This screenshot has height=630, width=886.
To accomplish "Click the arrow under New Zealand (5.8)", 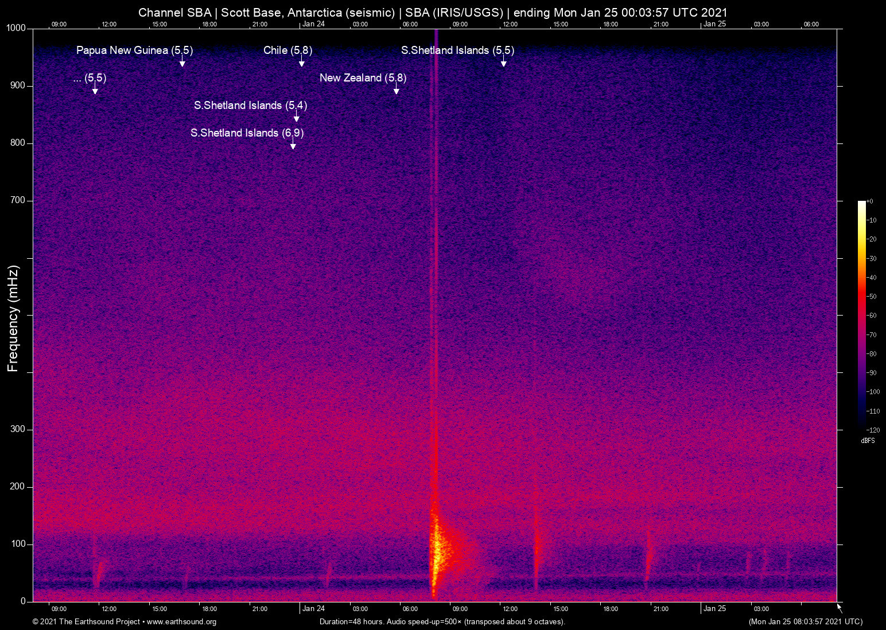I will pyautogui.click(x=396, y=90).
